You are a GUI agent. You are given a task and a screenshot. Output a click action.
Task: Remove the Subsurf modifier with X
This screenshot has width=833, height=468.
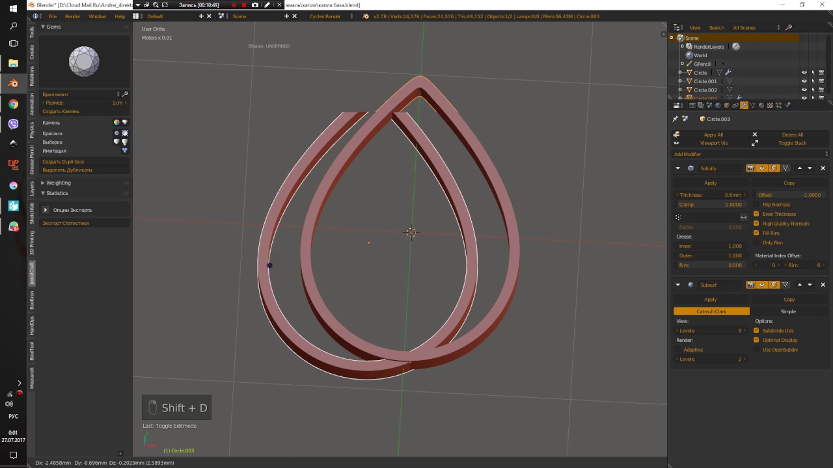[823, 285]
